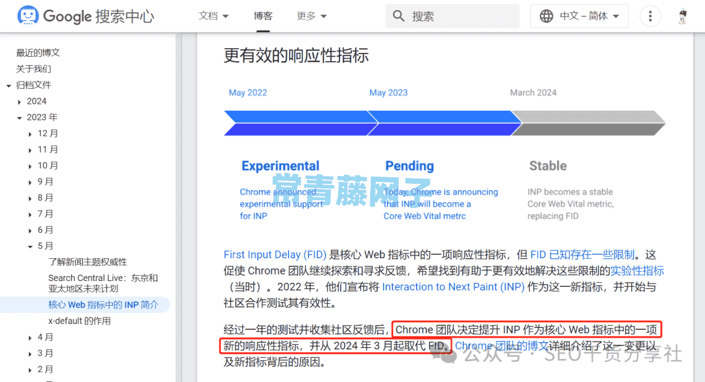Expand the 2024 archive arrow
The image size is (705, 382).
[20, 102]
